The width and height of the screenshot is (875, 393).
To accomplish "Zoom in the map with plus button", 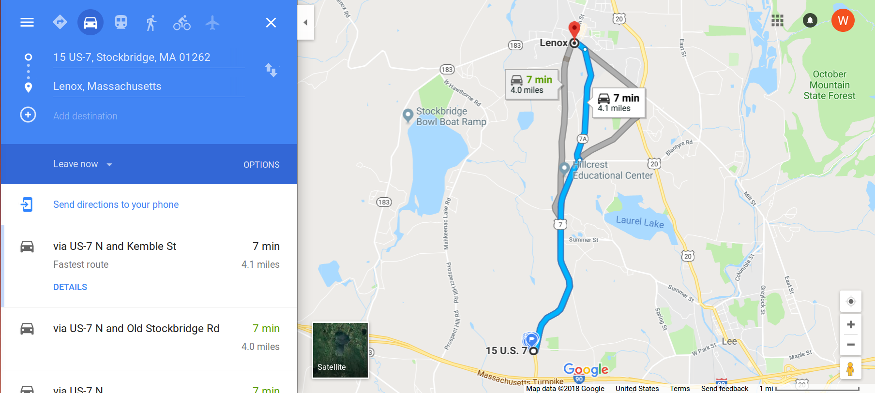I will coord(851,324).
